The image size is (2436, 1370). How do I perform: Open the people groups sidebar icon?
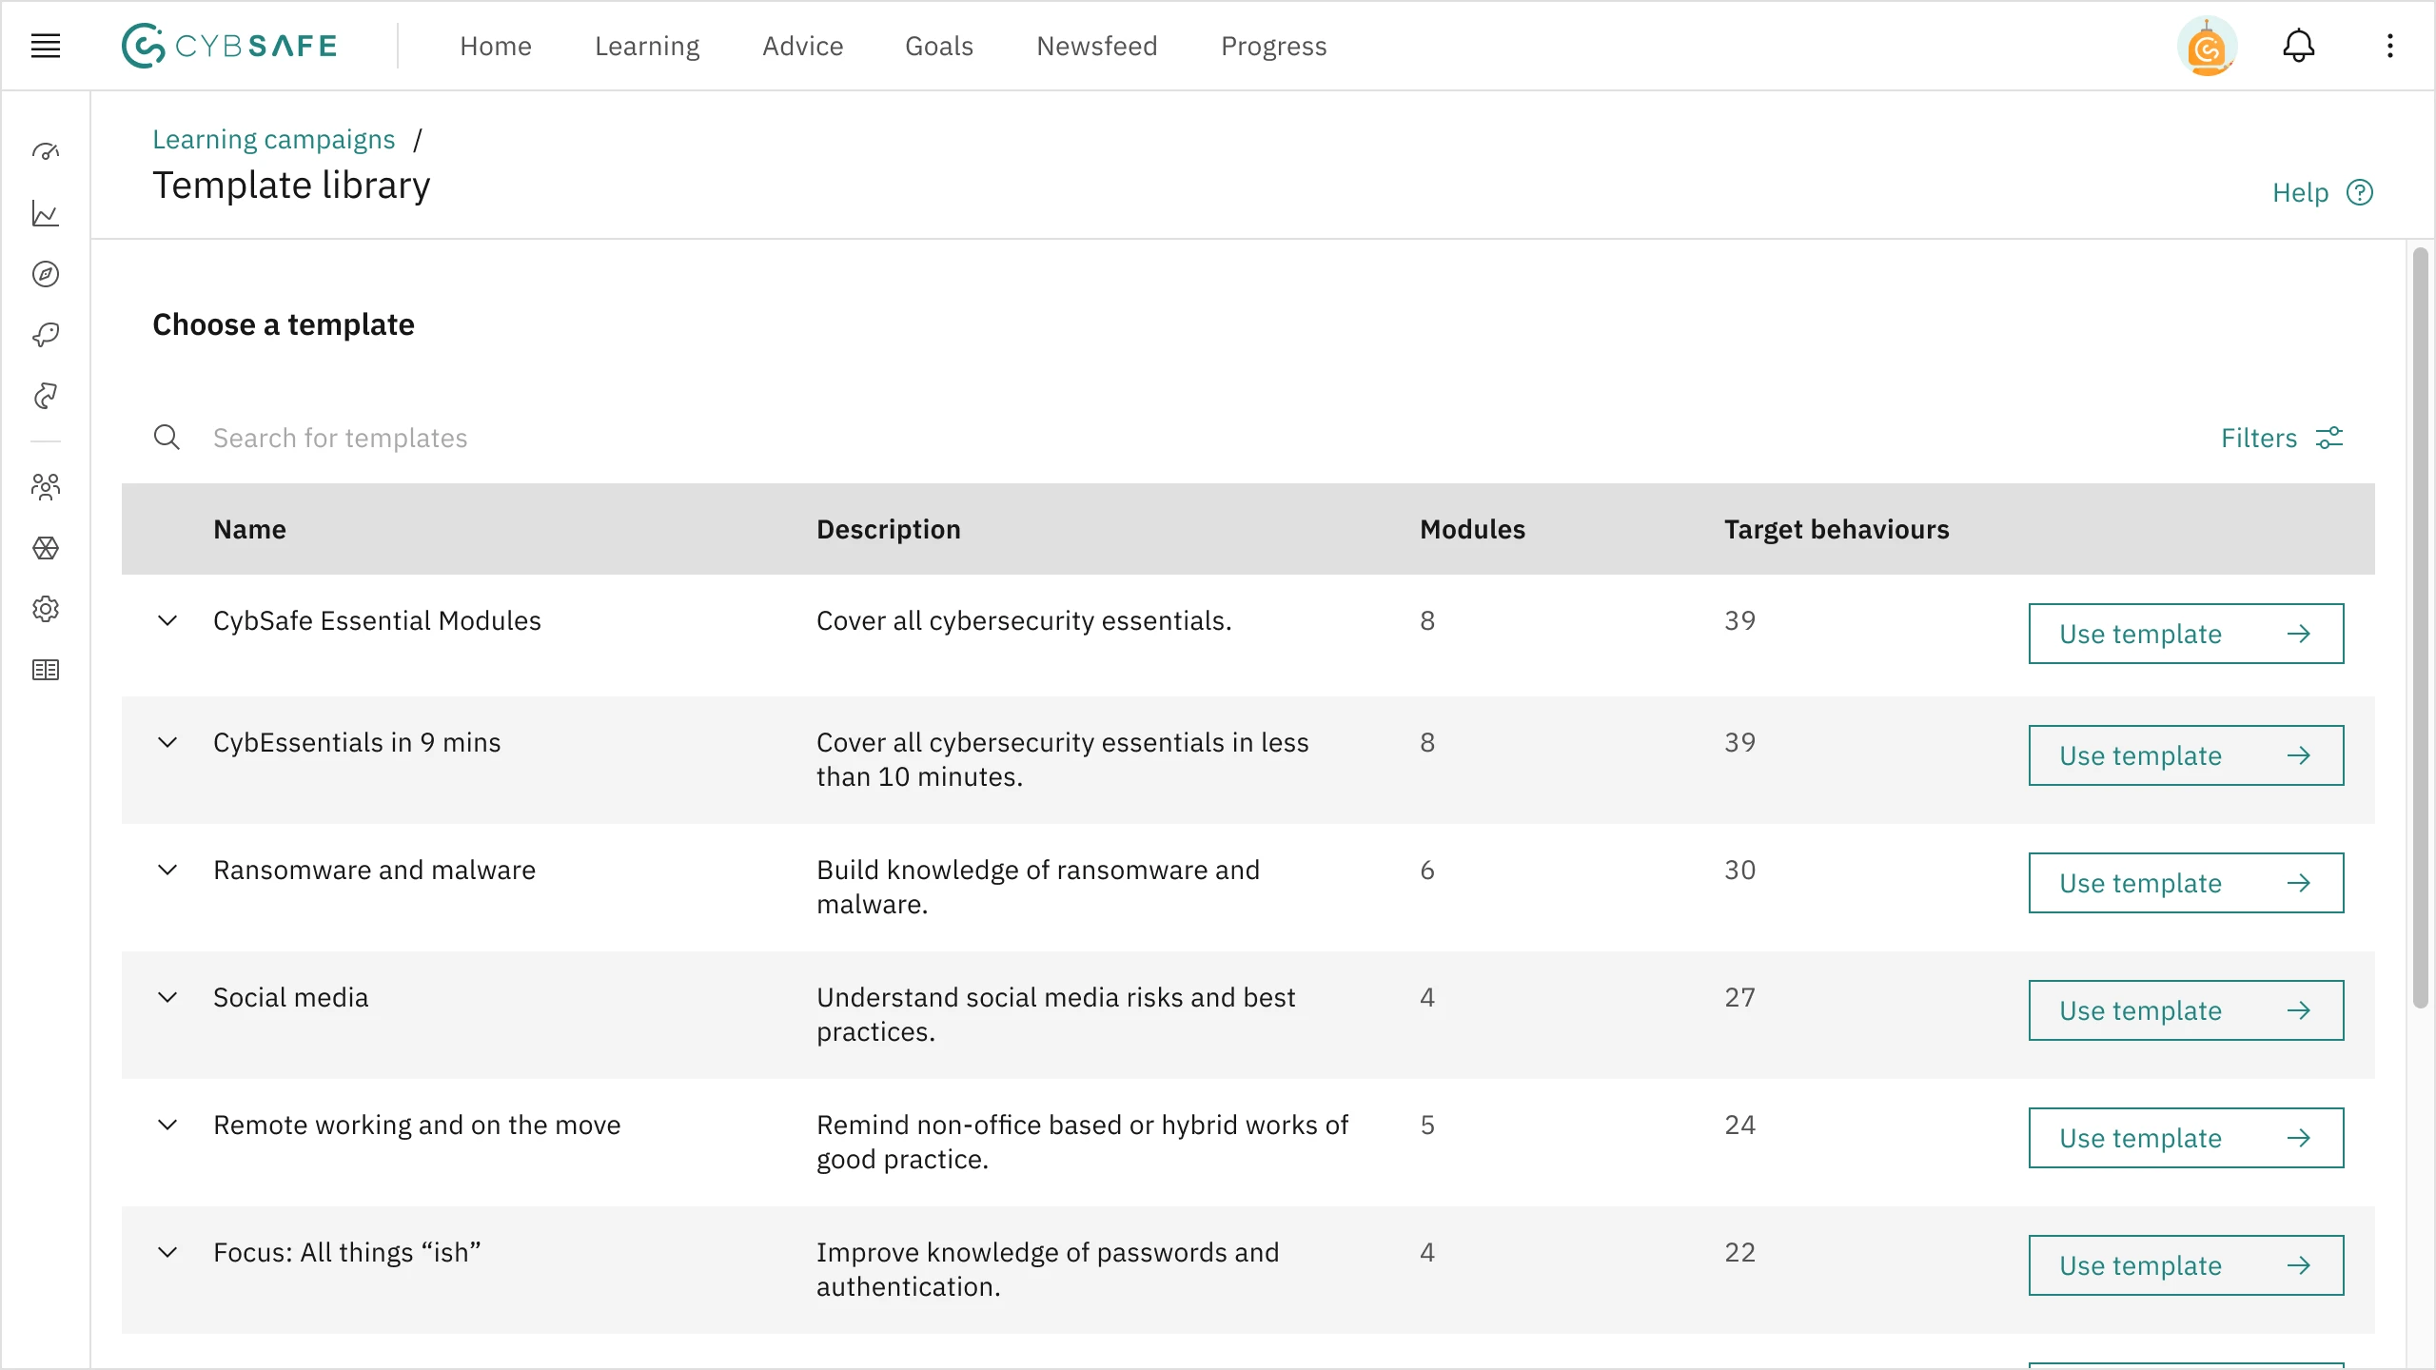point(46,487)
